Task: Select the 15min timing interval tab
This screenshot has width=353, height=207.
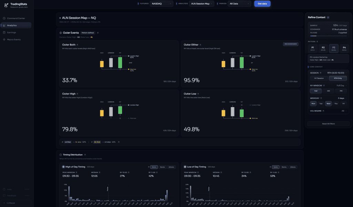Action: [x=162, y=167]
